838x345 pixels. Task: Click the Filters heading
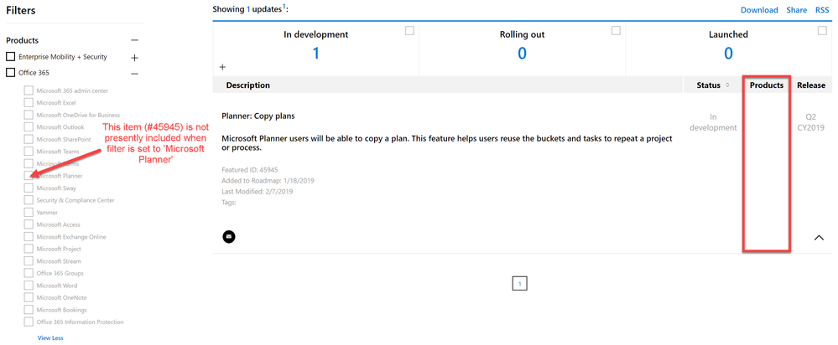tap(21, 10)
